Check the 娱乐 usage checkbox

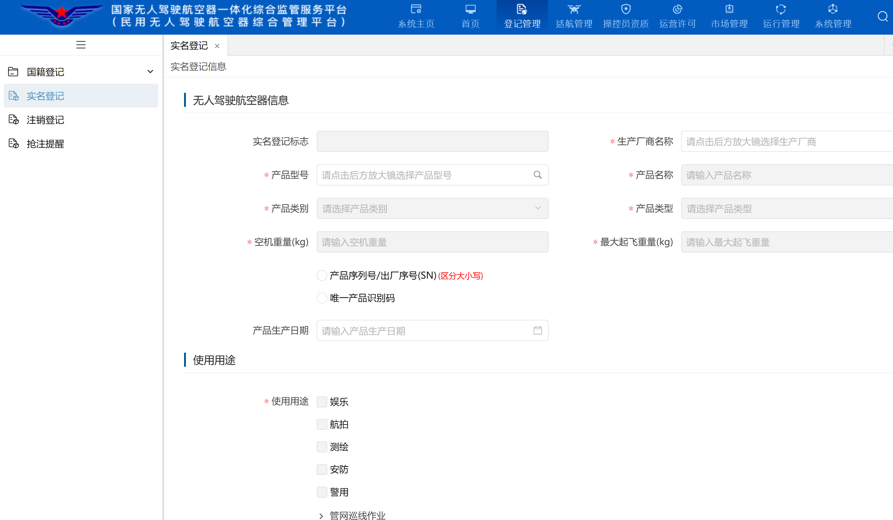(322, 401)
